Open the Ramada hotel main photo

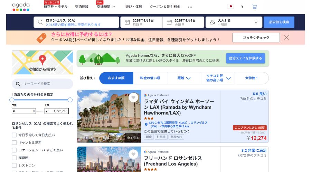click(109, 111)
